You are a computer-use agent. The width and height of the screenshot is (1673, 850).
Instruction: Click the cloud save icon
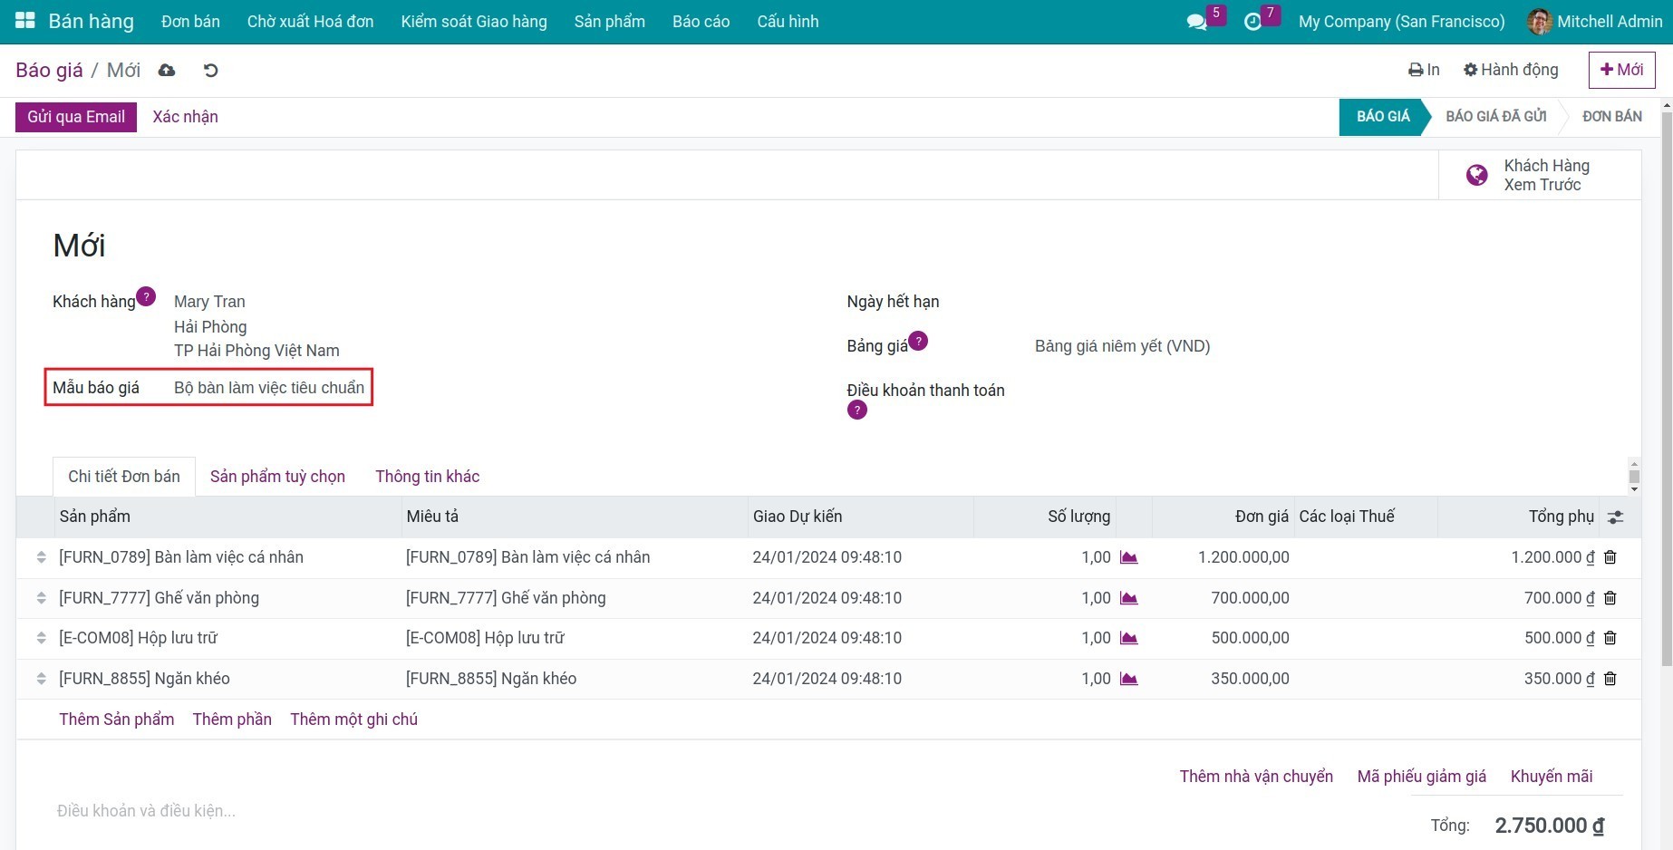click(167, 71)
